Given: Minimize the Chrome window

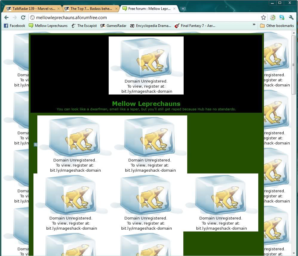Looking at the screenshot, I should (x=272, y=3).
